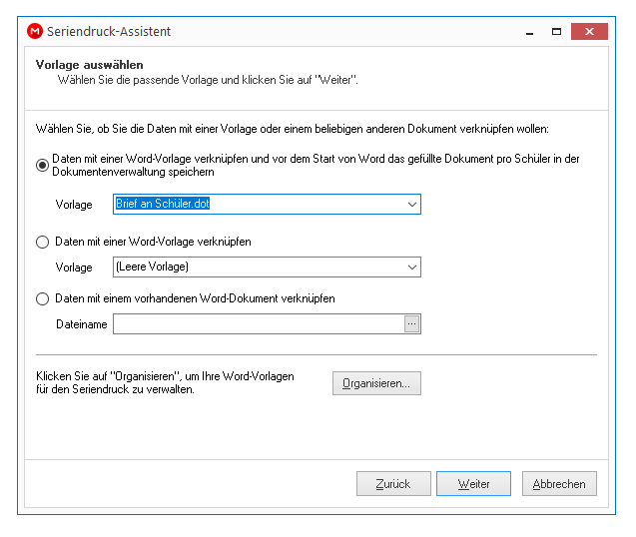Cancel the wizard via 'Abbrechen'
636x537 pixels.
(x=559, y=483)
